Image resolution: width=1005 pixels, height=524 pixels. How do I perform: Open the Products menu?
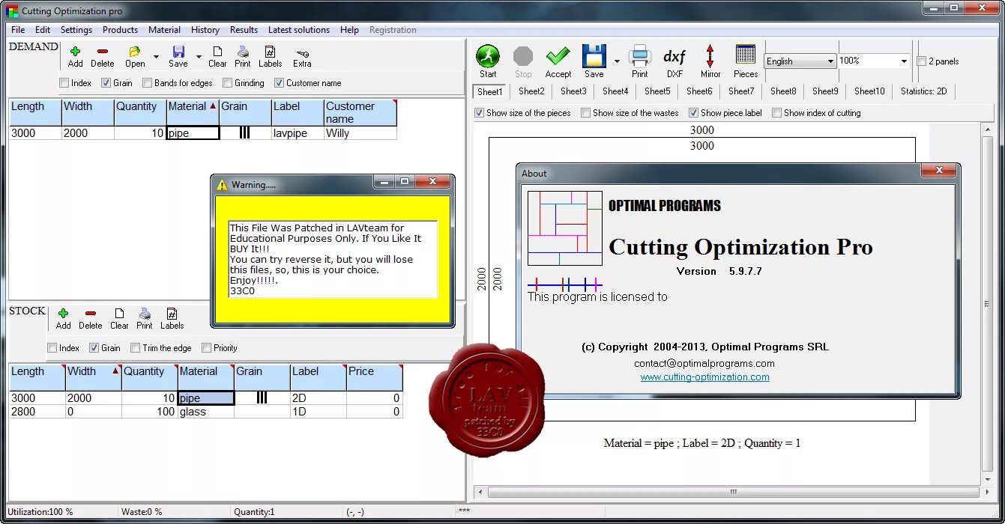coord(120,30)
